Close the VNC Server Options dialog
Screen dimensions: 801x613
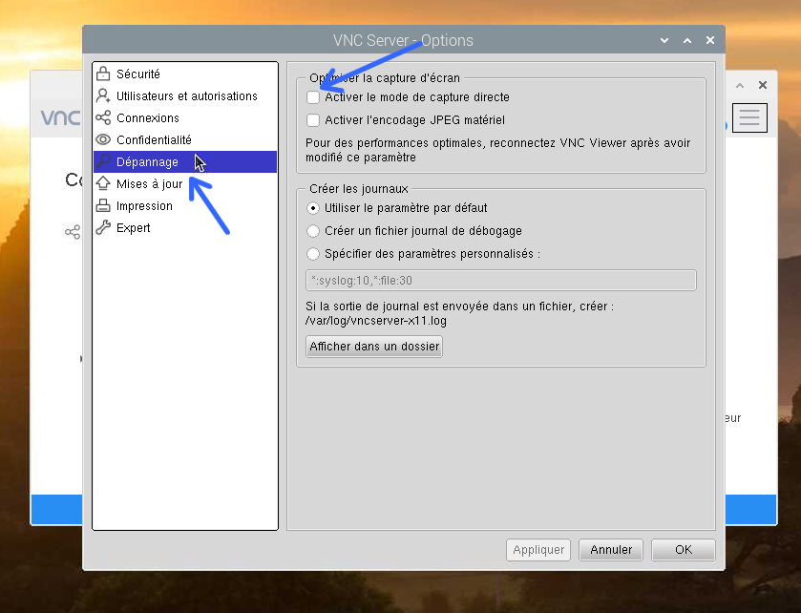[x=710, y=40]
